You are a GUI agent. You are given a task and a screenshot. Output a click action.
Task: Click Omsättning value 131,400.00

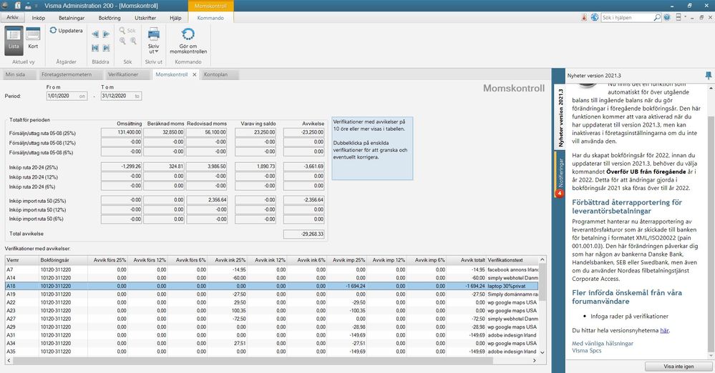pos(122,132)
